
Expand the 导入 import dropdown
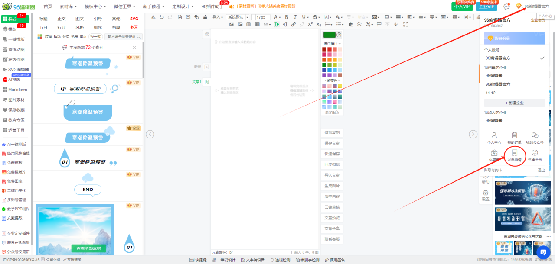[x=218, y=17]
